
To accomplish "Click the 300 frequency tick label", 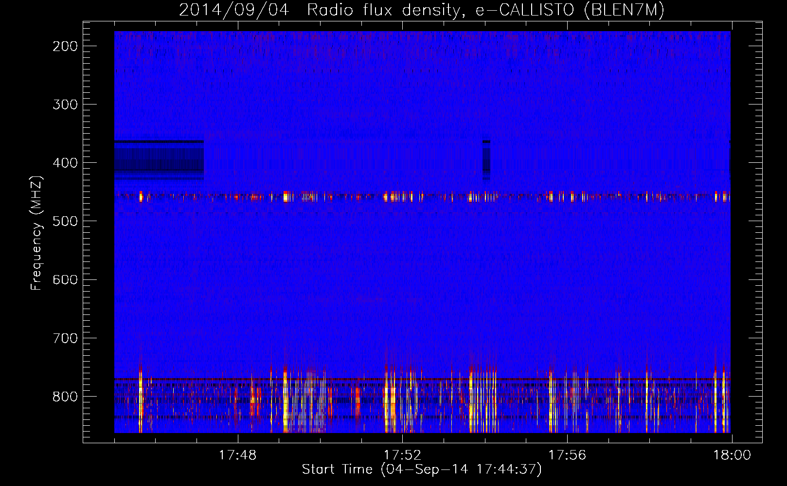I will 65,104.
